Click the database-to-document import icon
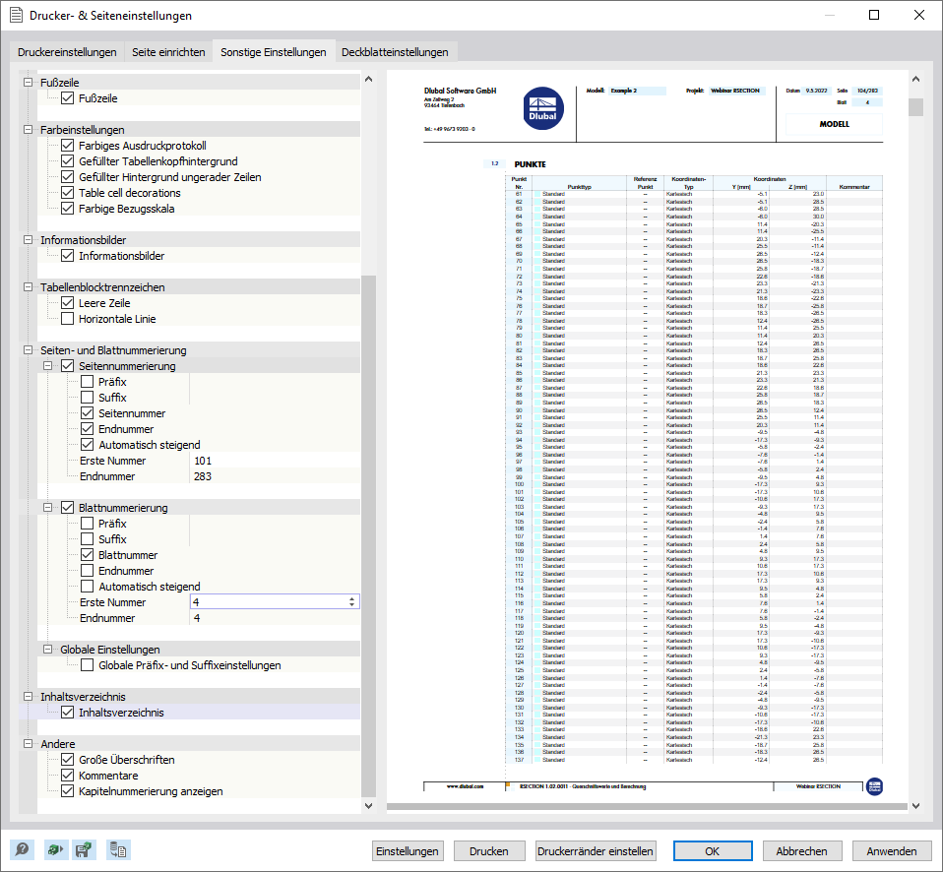The height and width of the screenshot is (872, 943). point(118,849)
